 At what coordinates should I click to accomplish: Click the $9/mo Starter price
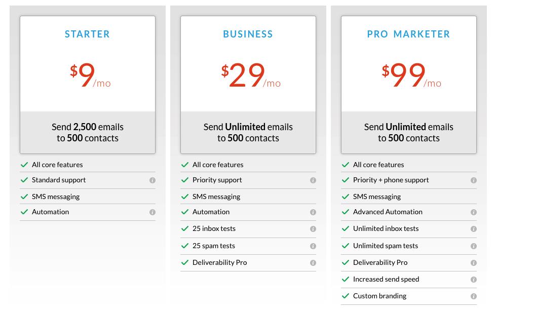point(90,75)
